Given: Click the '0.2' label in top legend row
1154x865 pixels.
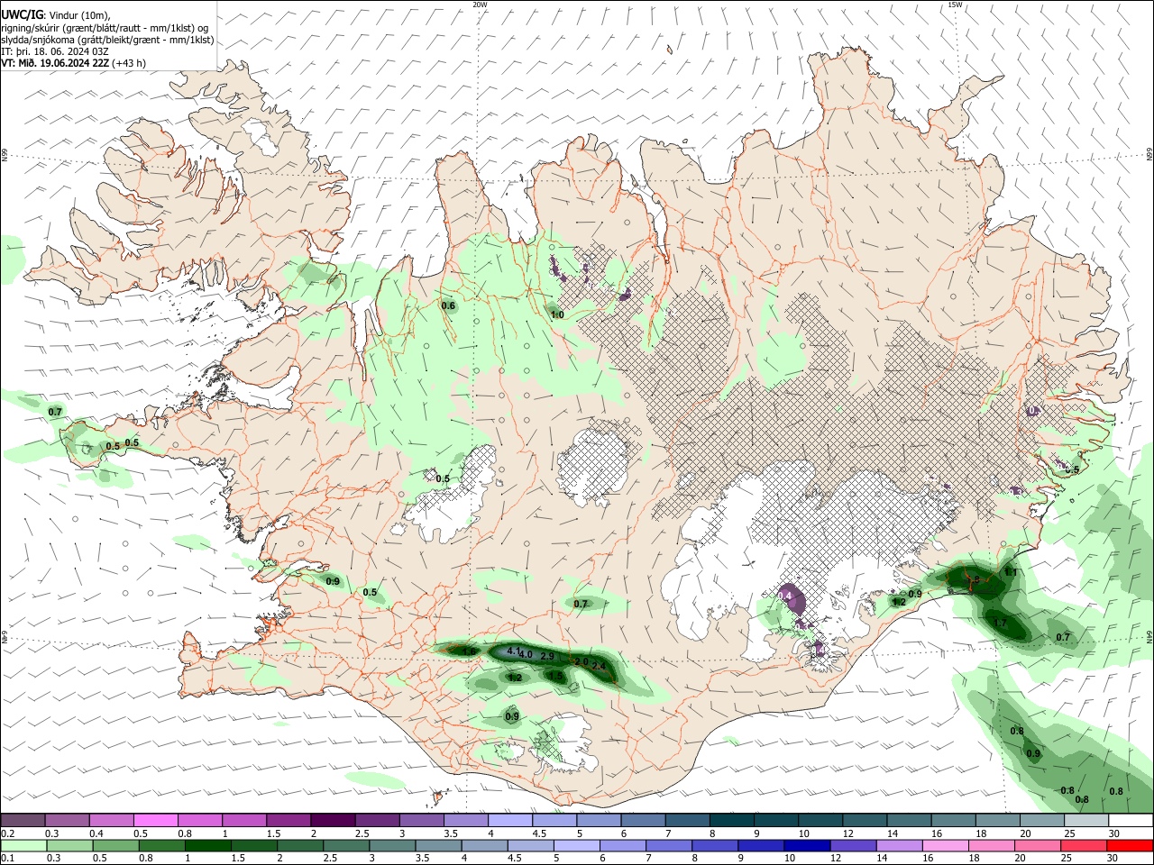Looking at the screenshot, I should [8, 833].
